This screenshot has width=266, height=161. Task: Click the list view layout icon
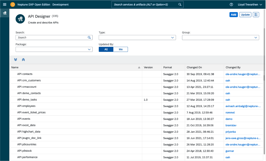coord(256,15)
